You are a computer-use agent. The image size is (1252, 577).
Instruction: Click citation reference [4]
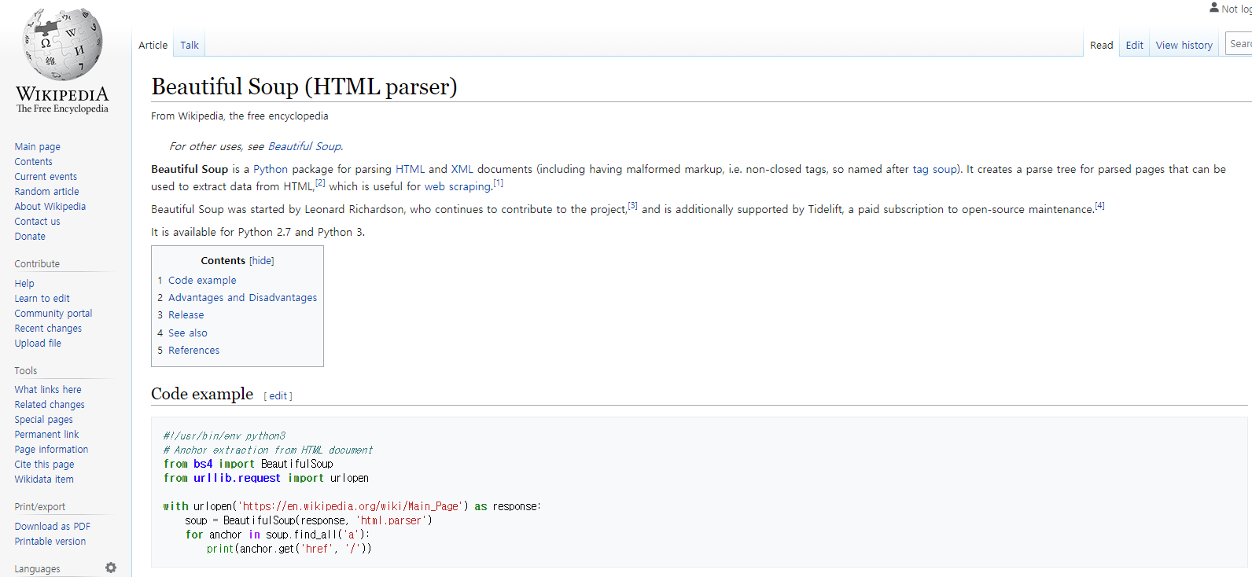1099,205
